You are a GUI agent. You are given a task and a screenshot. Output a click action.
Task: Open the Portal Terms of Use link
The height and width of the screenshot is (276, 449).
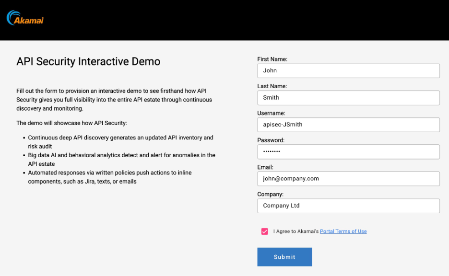[x=343, y=231]
